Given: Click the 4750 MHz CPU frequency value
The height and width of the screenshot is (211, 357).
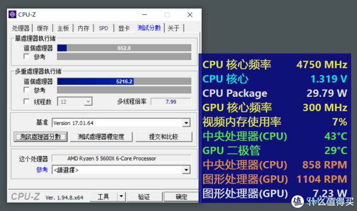Looking at the screenshot, I should coord(322,65).
